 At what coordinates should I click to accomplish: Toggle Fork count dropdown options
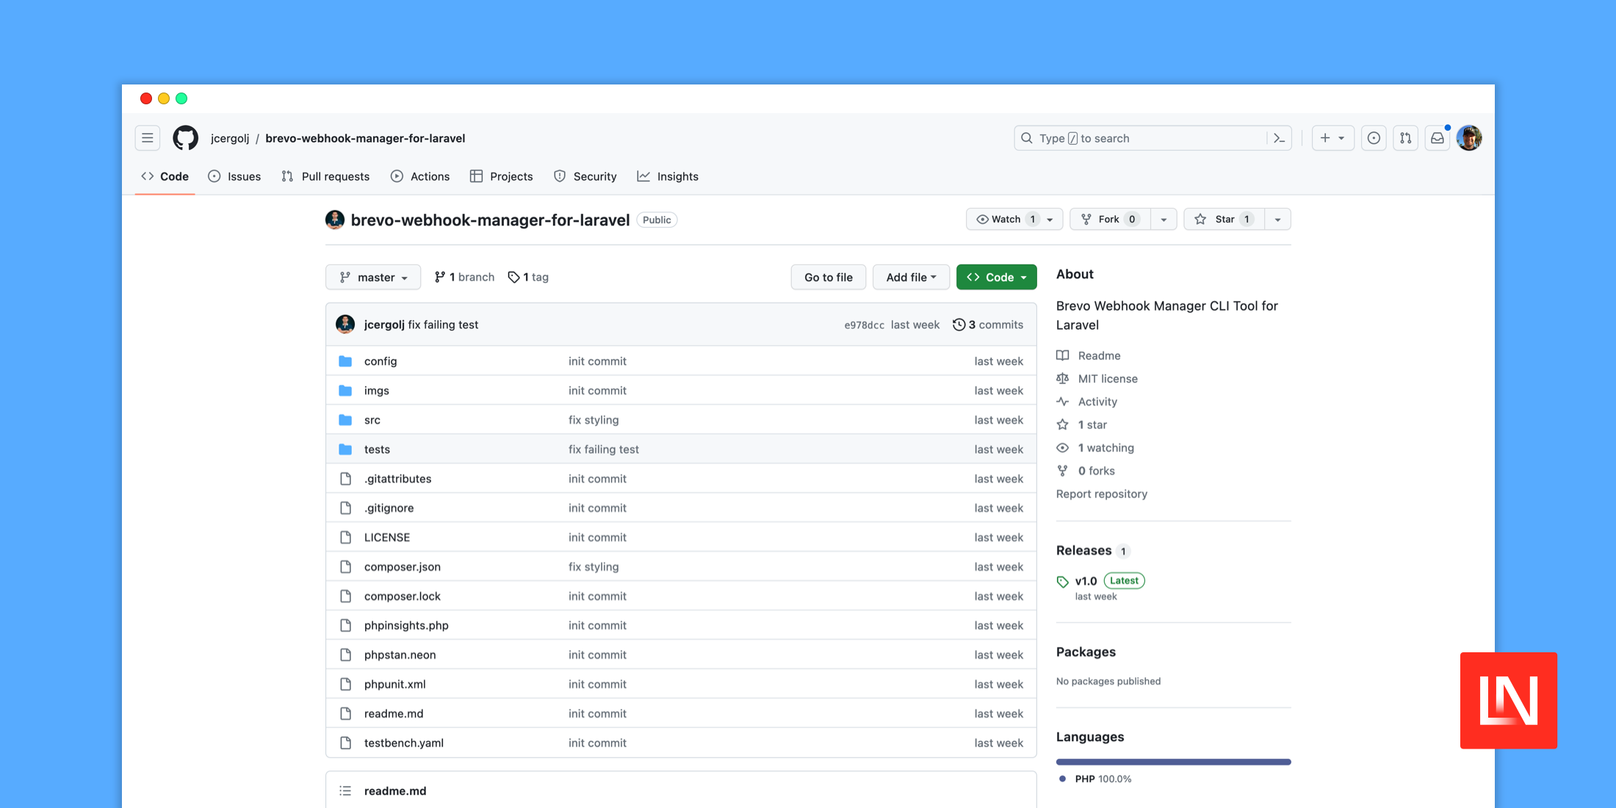click(1161, 218)
